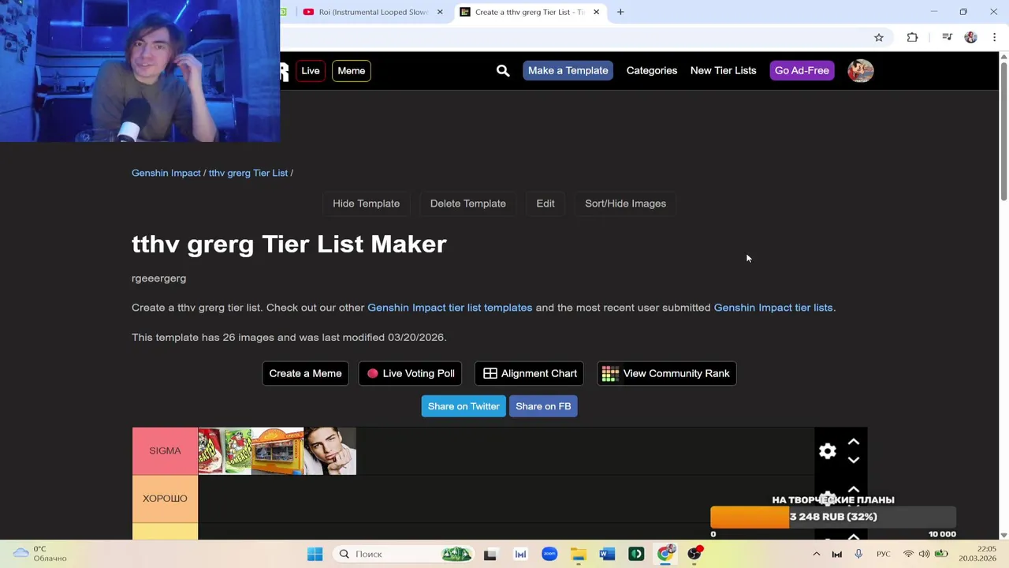Open the Windows Start menu
The height and width of the screenshot is (568, 1009).
pos(315,554)
